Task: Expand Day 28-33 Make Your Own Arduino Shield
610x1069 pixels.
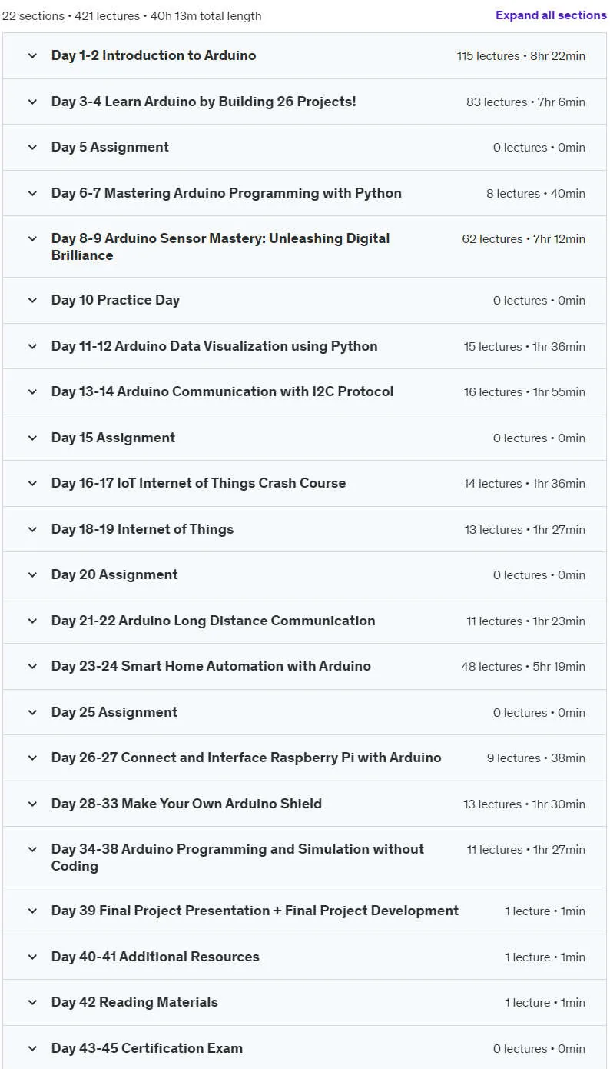Action: tap(304, 804)
